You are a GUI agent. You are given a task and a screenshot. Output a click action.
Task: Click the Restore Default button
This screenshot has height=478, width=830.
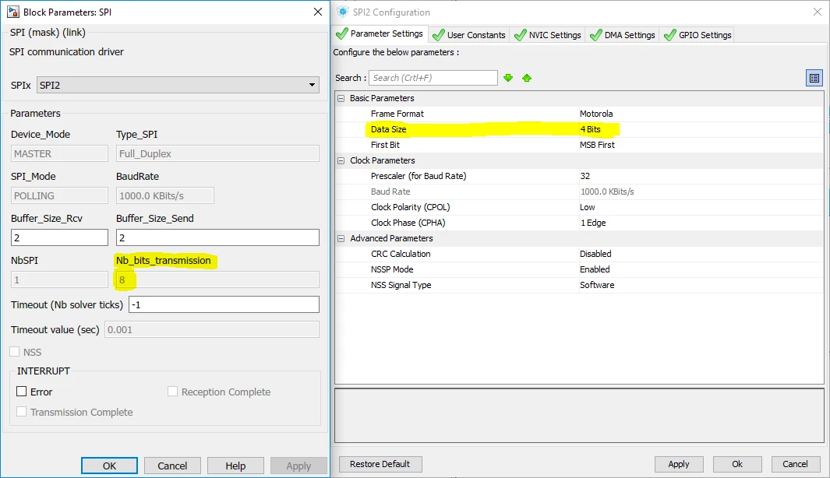point(380,464)
